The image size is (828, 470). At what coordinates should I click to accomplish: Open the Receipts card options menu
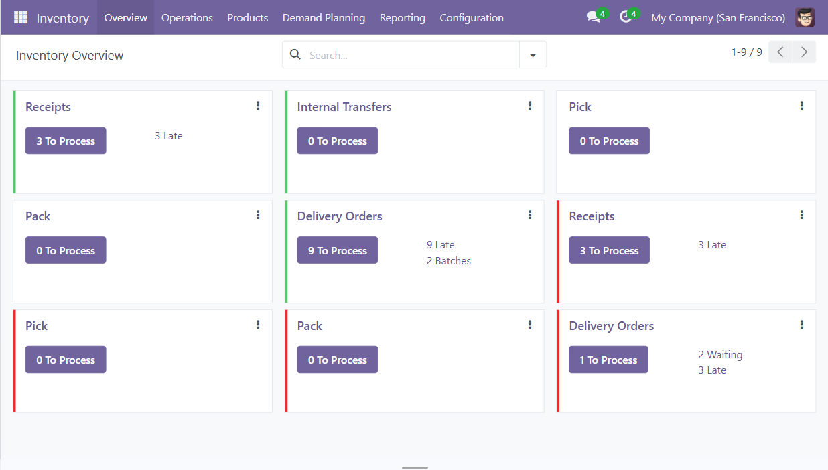pyautogui.click(x=258, y=105)
